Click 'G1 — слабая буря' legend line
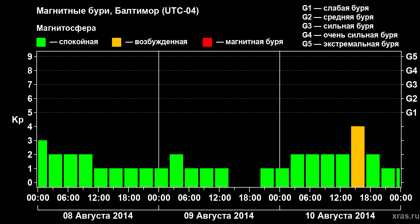 pos(335,8)
